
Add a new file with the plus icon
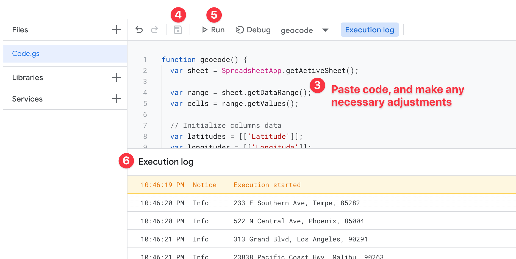click(116, 30)
